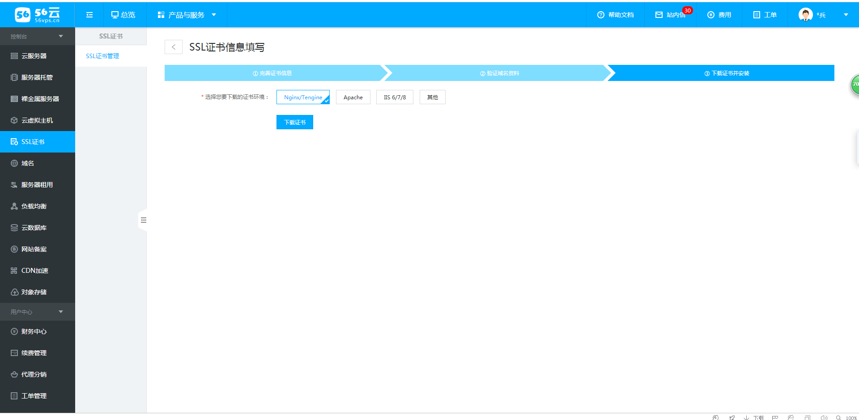
Task: Toggle the sidebar menu collapse icon
Action: pos(89,15)
